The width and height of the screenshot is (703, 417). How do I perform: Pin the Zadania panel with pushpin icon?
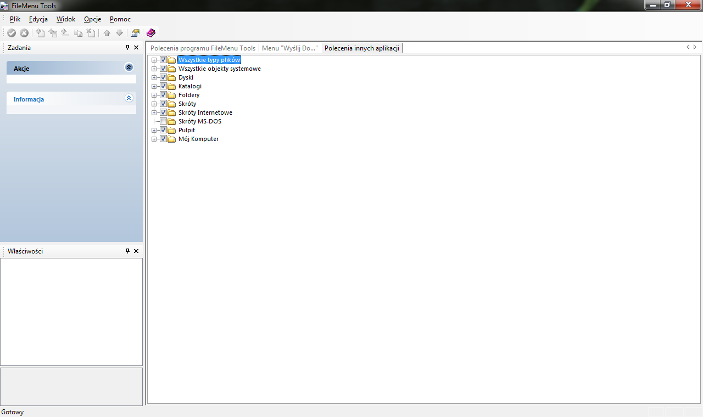(128, 48)
